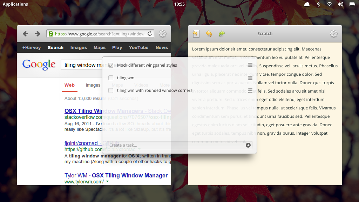This screenshot has width=359, height=202.
Task: Open the Wi-Fi network indicator
Action: click(x=329, y=4)
